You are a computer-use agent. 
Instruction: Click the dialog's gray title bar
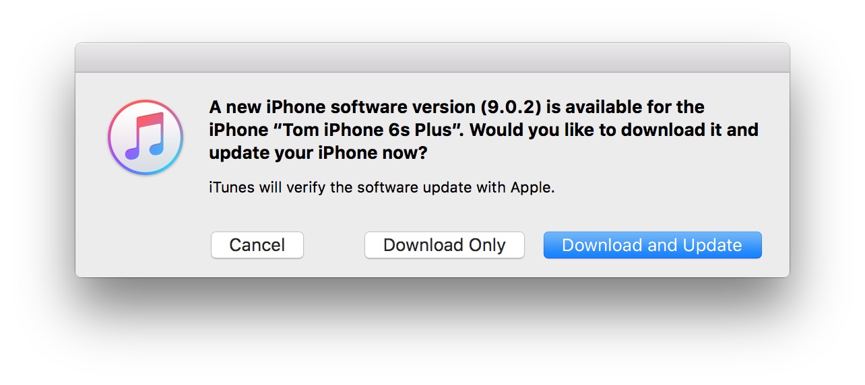(x=432, y=58)
